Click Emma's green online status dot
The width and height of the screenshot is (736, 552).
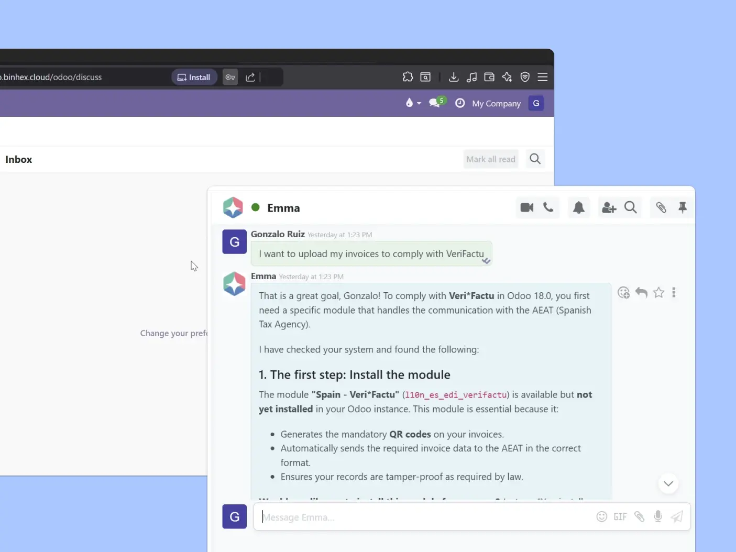click(x=256, y=207)
